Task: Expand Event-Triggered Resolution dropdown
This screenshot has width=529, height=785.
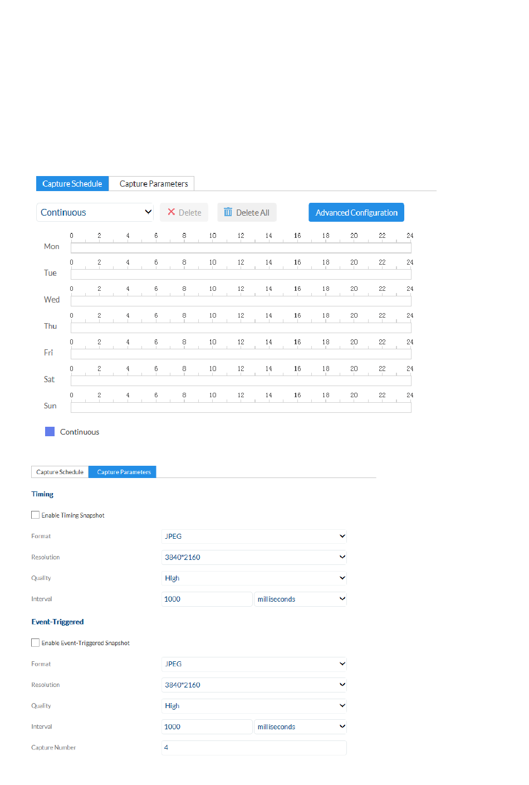Action: tap(254, 685)
